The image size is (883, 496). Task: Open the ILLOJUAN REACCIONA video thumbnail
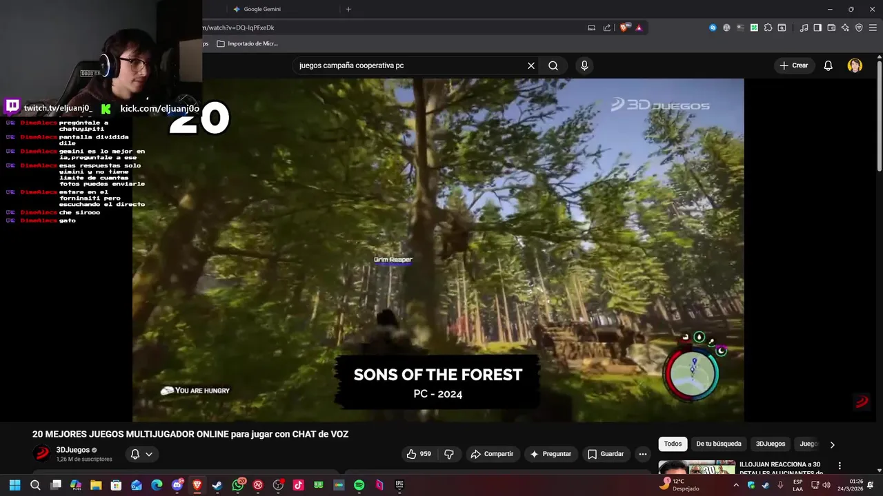(x=697, y=468)
